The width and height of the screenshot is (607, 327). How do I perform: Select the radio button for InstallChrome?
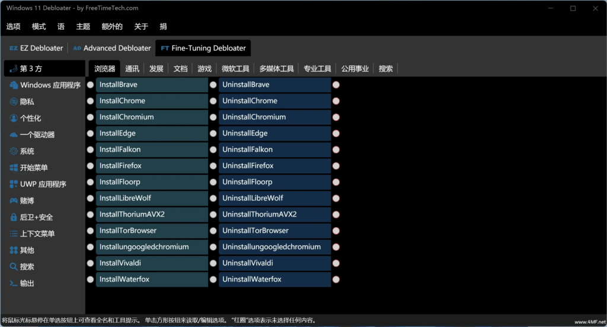click(91, 101)
